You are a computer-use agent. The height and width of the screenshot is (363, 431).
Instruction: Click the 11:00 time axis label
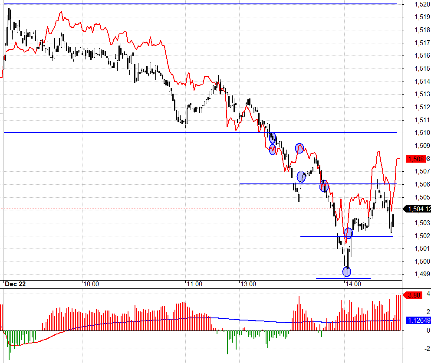pyautogui.click(x=194, y=284)
